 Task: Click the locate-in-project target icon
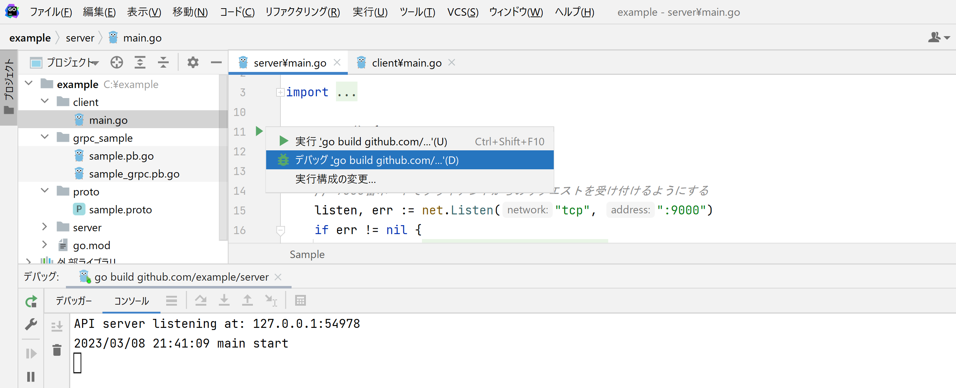pyautogui.click(x=116, y=62)
